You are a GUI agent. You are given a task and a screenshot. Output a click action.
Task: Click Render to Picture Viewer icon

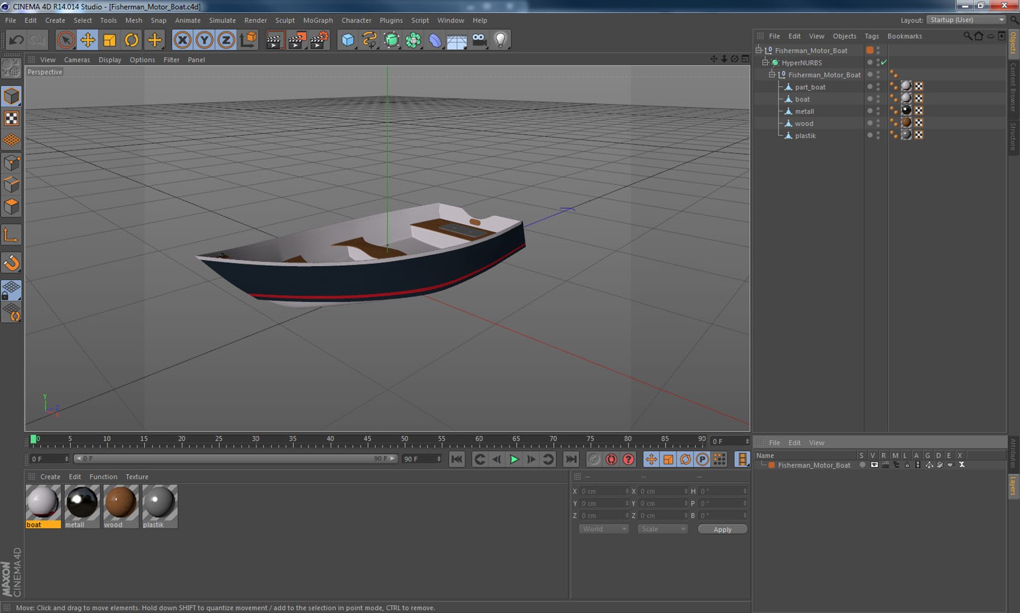click(296, 40)
